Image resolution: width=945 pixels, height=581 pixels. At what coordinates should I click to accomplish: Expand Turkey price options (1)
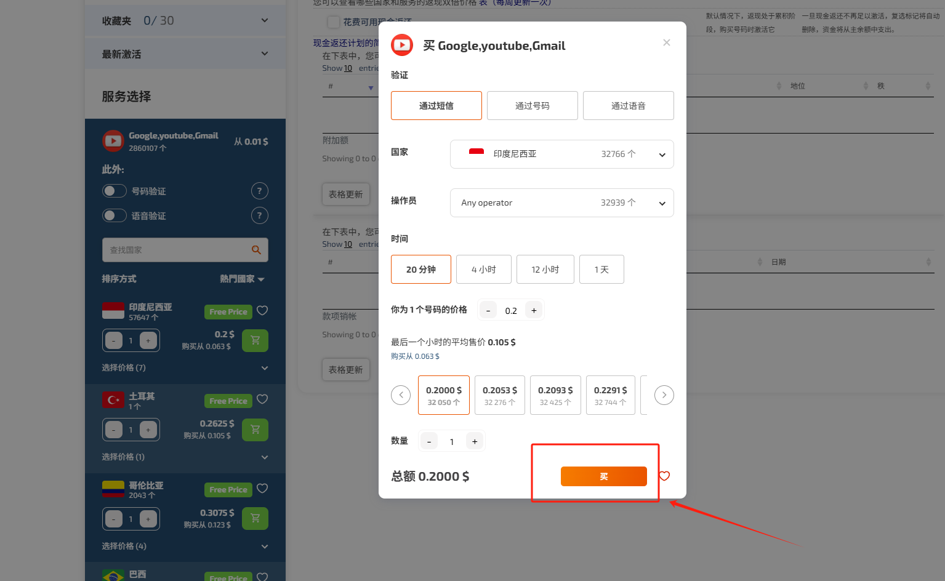185,457
